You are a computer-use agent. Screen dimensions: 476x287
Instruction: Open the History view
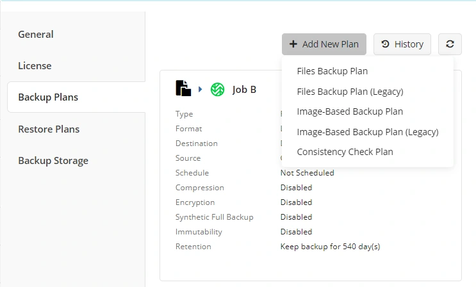402,44
